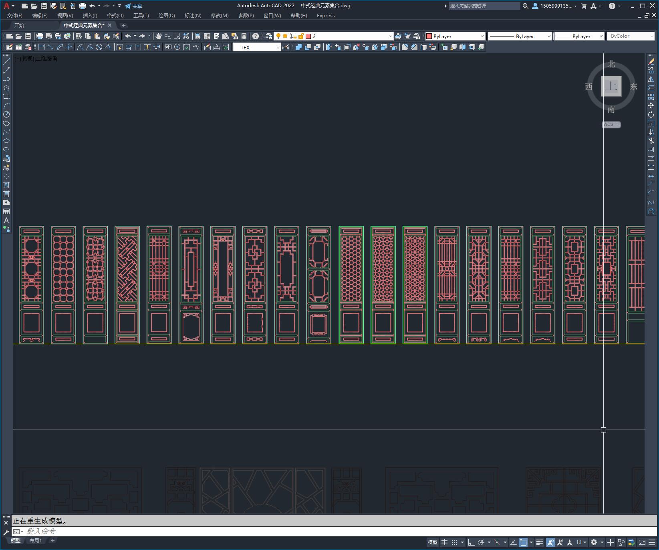
Task: Click the Erase tool in modify toolbar
Action: (651, 61)
